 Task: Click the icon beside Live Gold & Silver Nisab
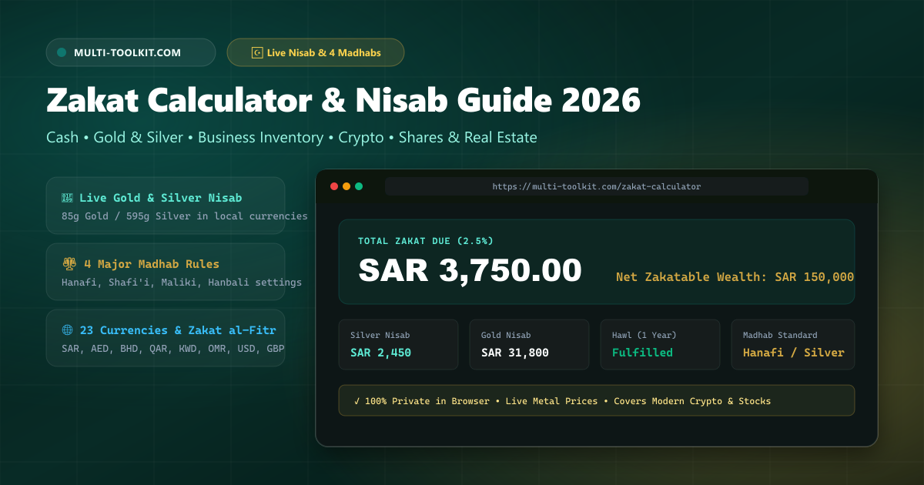[68, 198]
